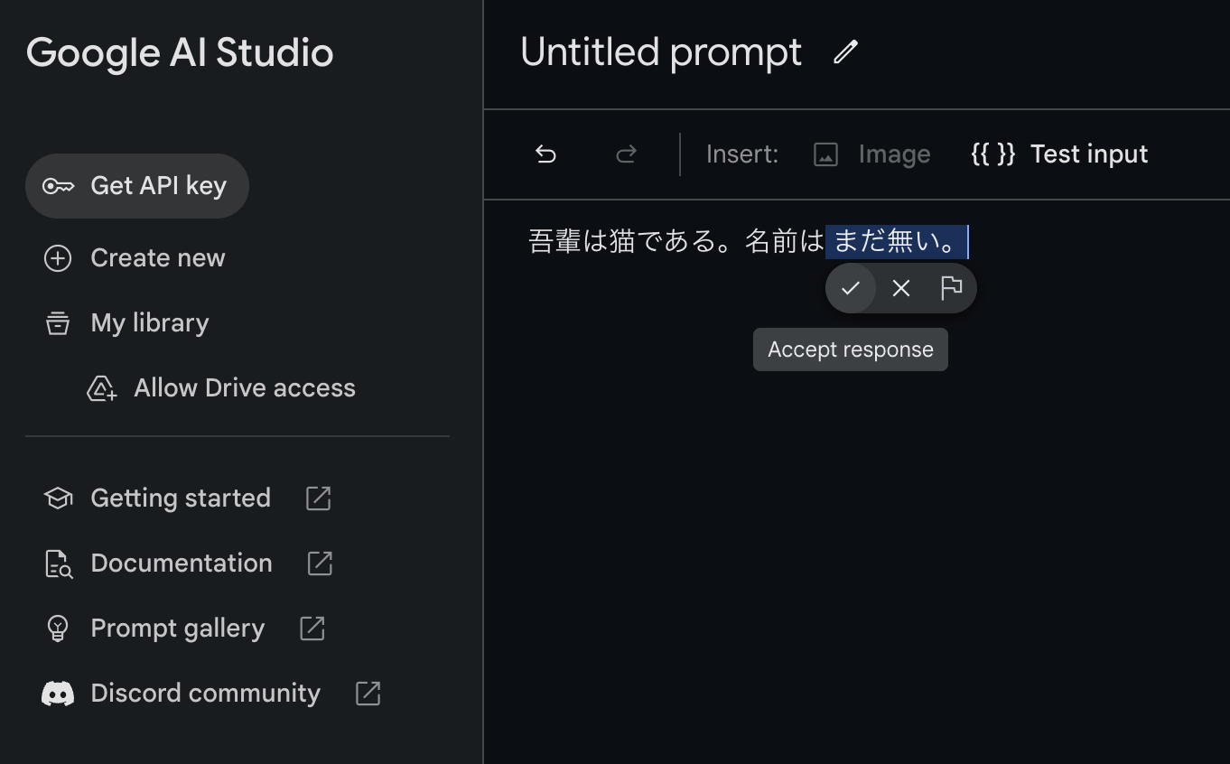Click the Untitled prompt title
The width and height of the screenshot is (1230, 764).
point(661,52)
